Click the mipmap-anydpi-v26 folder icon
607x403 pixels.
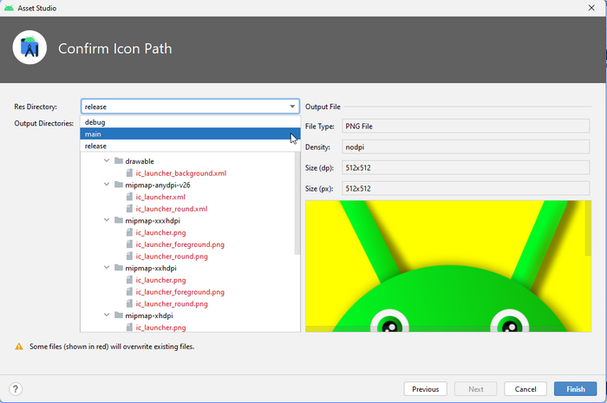118,185
